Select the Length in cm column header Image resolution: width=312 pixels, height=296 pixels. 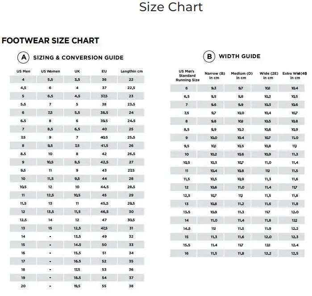(x=131, y=71)
